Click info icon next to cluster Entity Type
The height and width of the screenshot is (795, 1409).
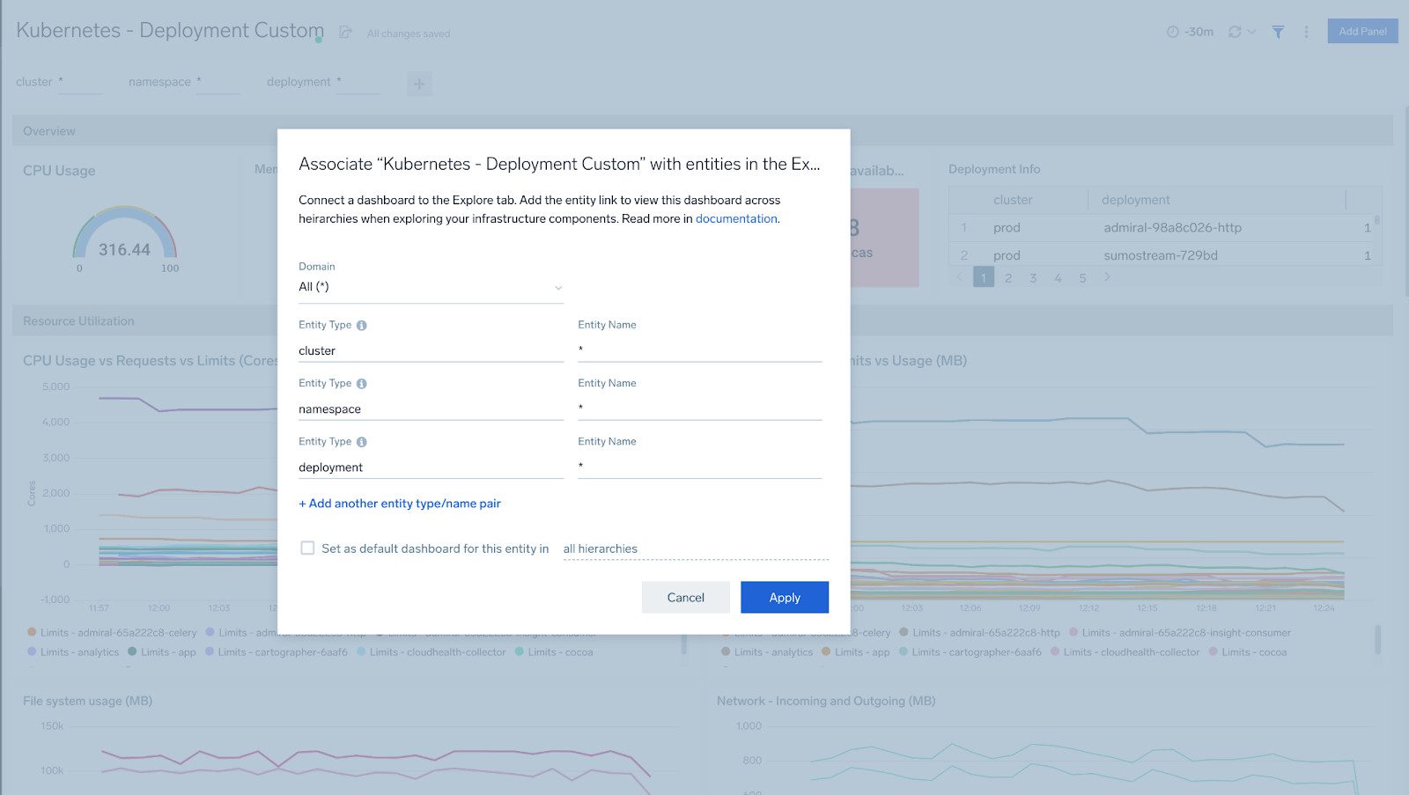point(362,326)
